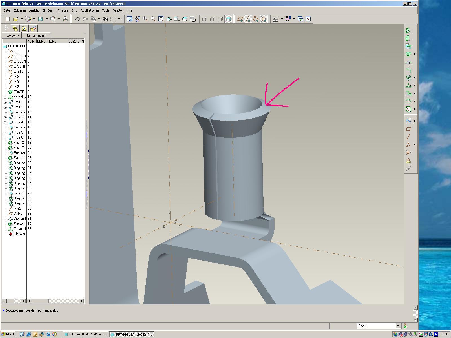Click the sheet metal flat wall tool
451x338 pixels.
408,30
